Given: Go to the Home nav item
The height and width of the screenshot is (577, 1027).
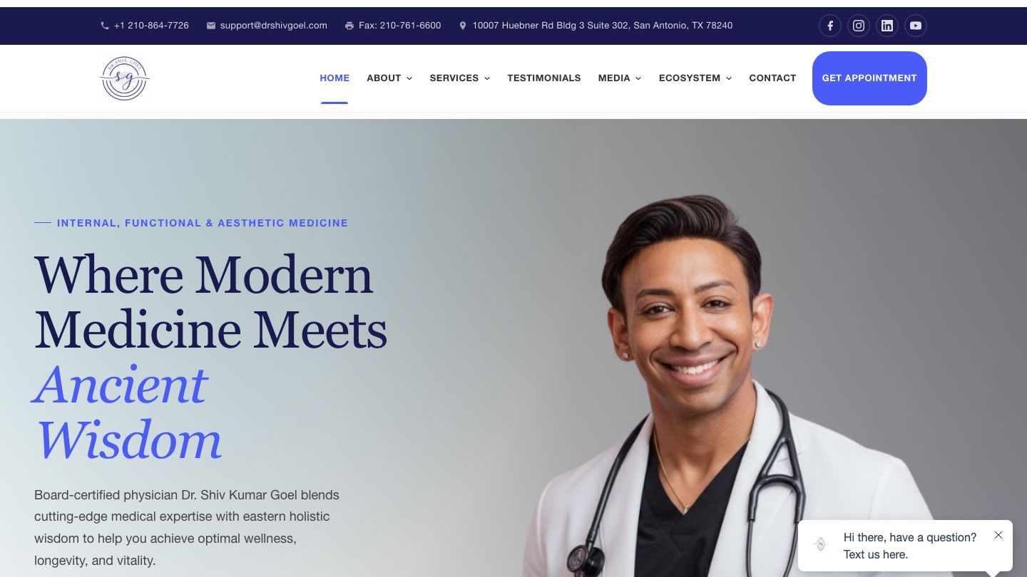Looking at the screenshot, I should [334, 78].
